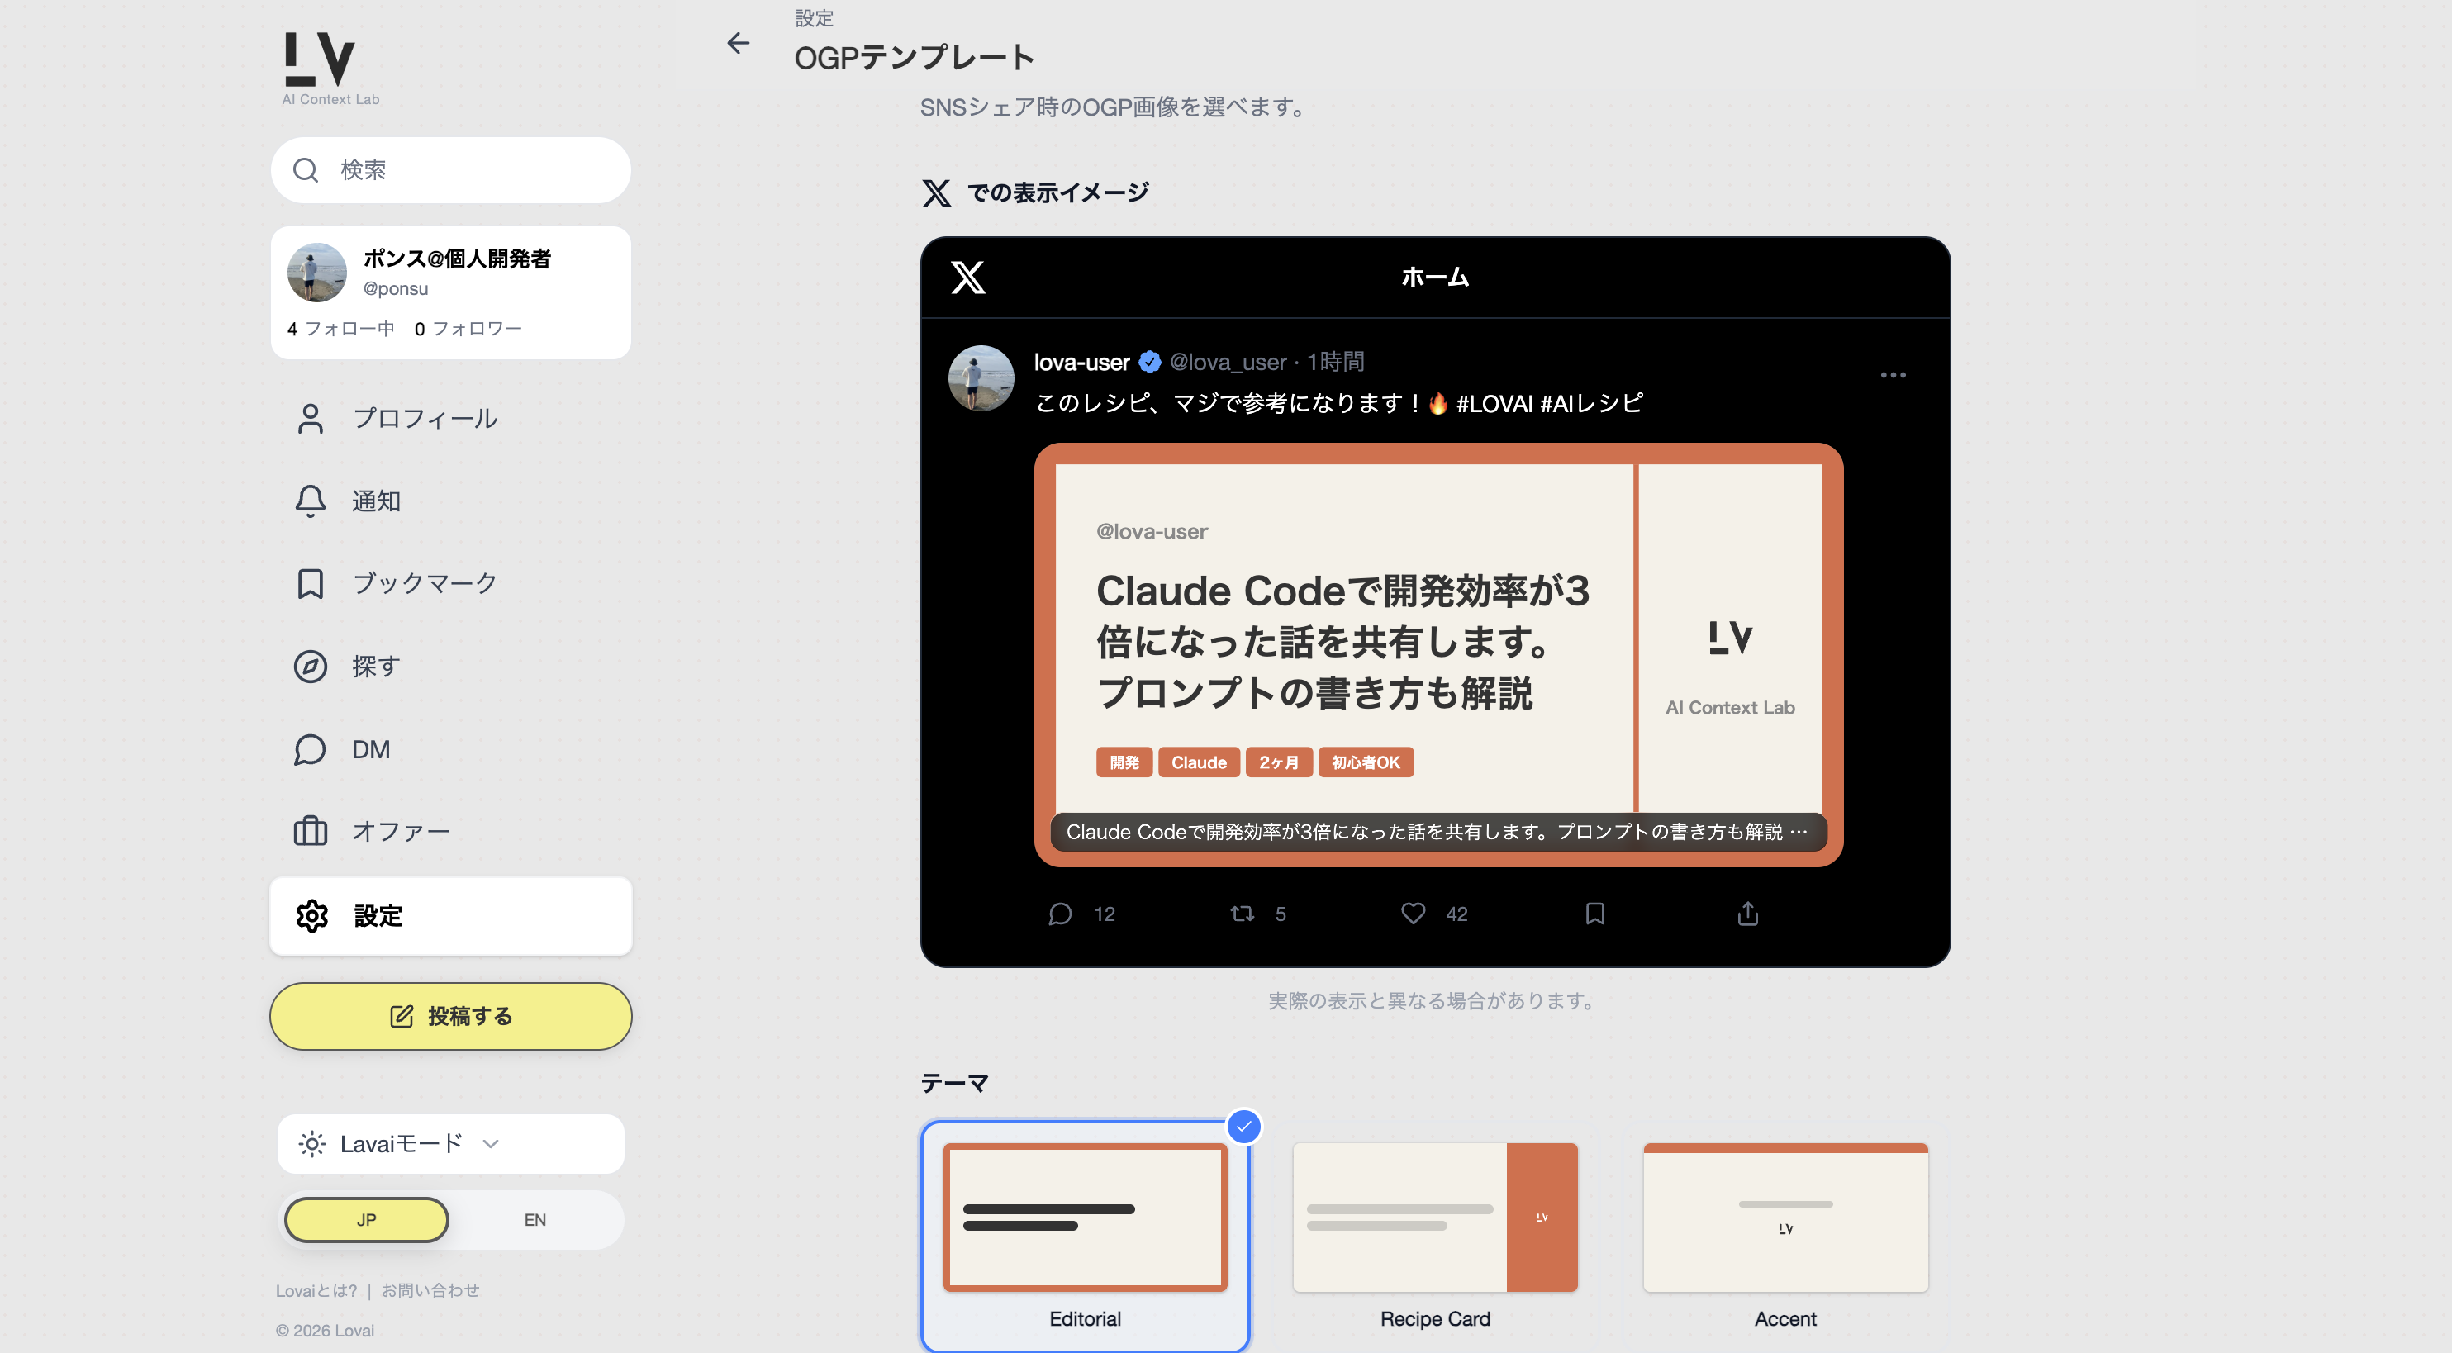Open the お問い合わせ footer link
This screenshot has height=1353, width=2452.
(430, 1290)
